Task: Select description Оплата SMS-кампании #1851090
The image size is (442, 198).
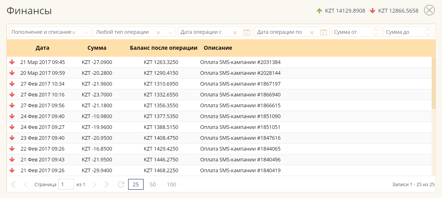Action: (x=240, y=116)
